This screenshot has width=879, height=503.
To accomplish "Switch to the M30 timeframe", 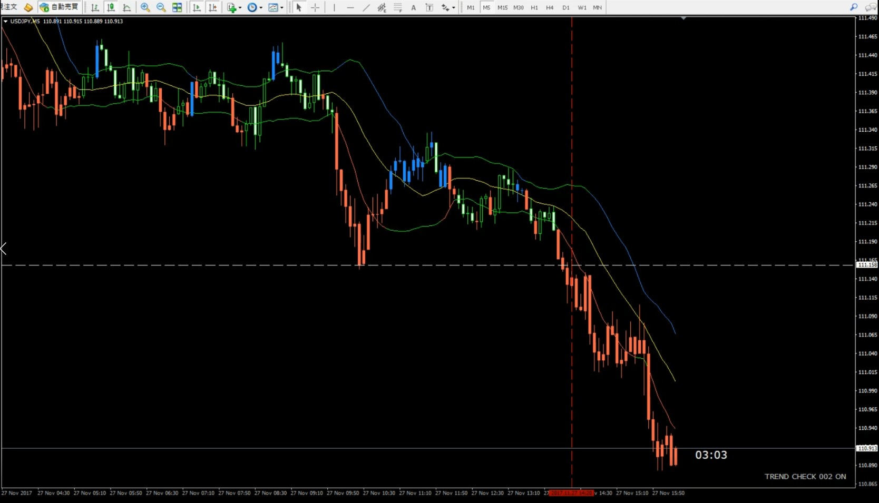I will point(519,7).
